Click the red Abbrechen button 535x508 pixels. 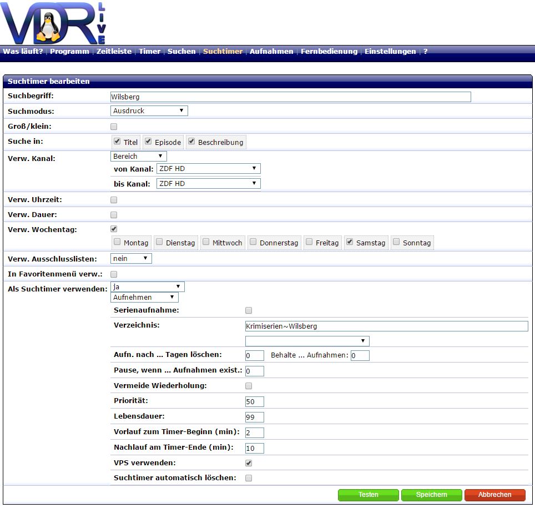pos(495,495)
